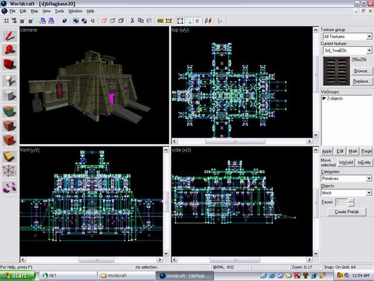
Task: Click the VisGroups Apply button
Action: [327, 151]
